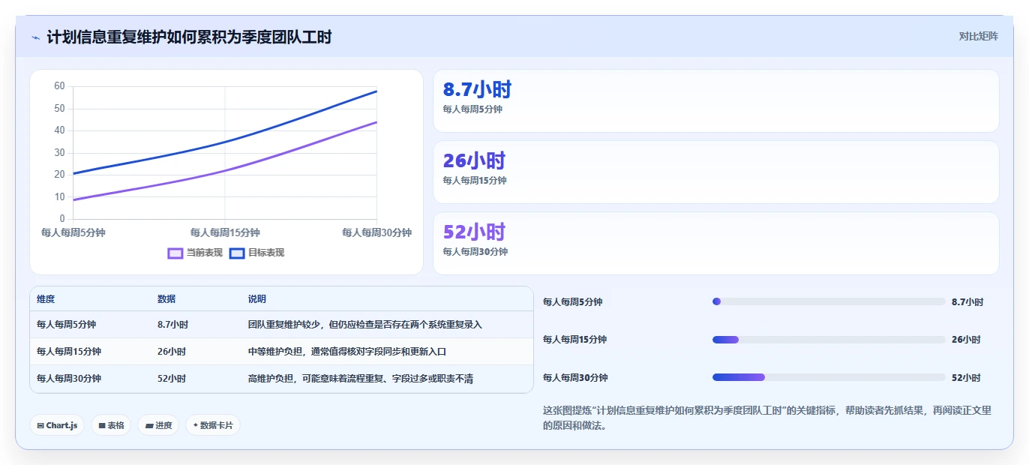This screenshot has height=465, width=1029.
Task: Click the 数据卡片 tag star icon
Action: tap(195, 425)
